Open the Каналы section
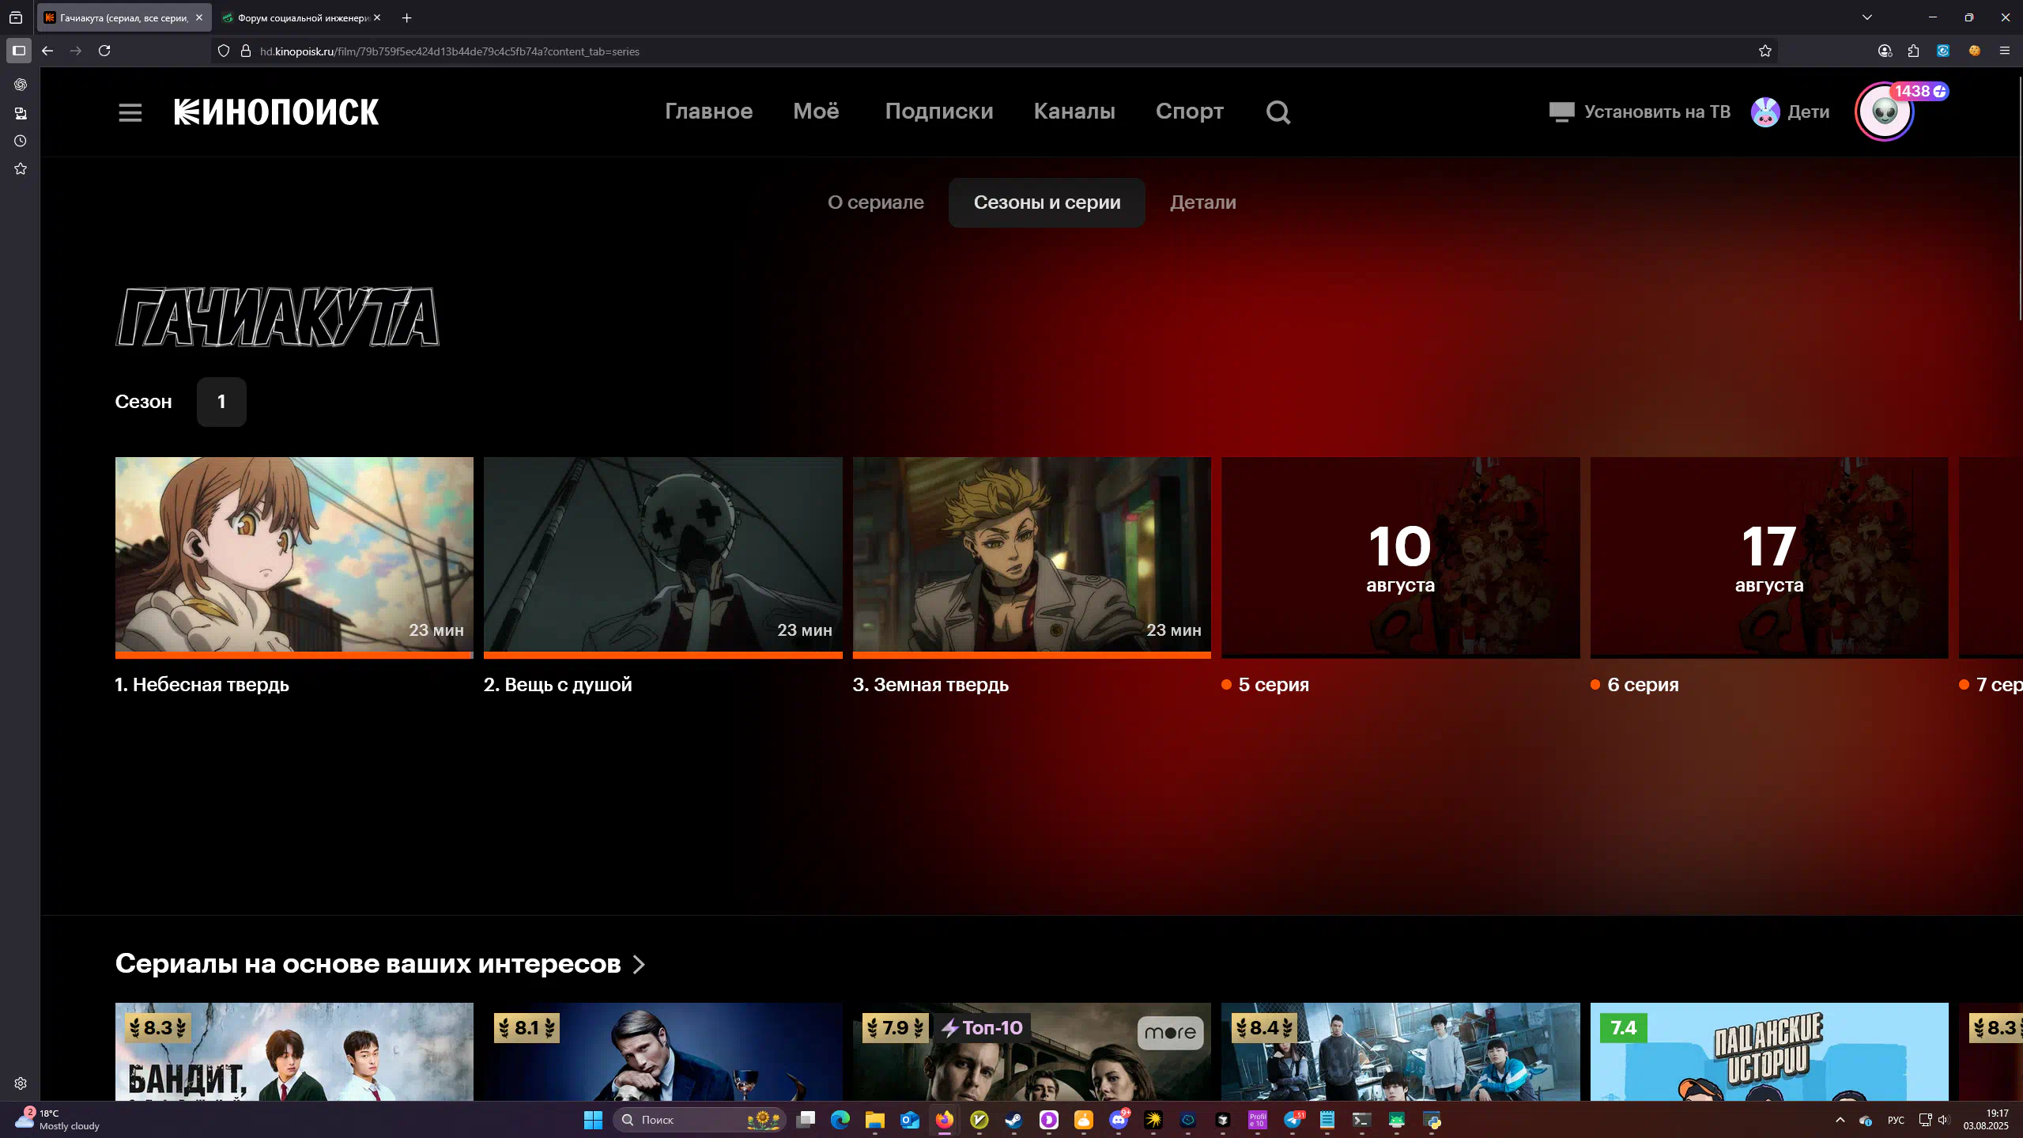The image size is (2023, 1138). (x=1074, y=112)
